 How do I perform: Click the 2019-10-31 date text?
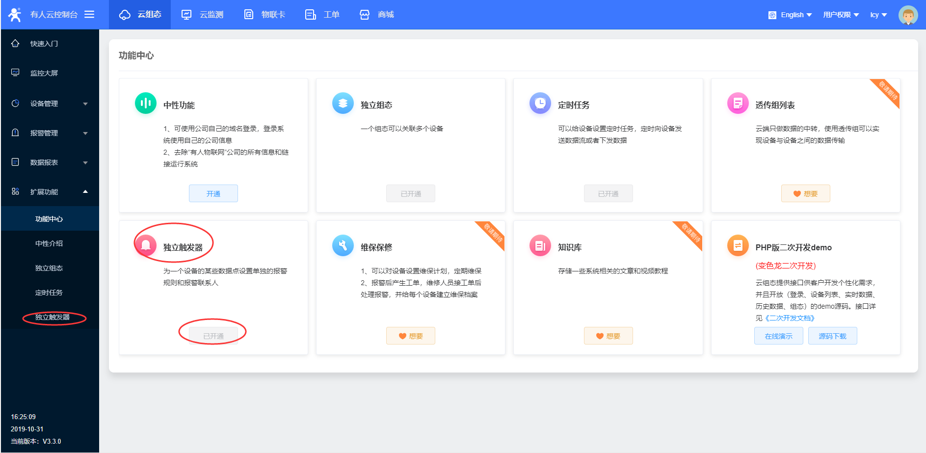pos(27,429)
